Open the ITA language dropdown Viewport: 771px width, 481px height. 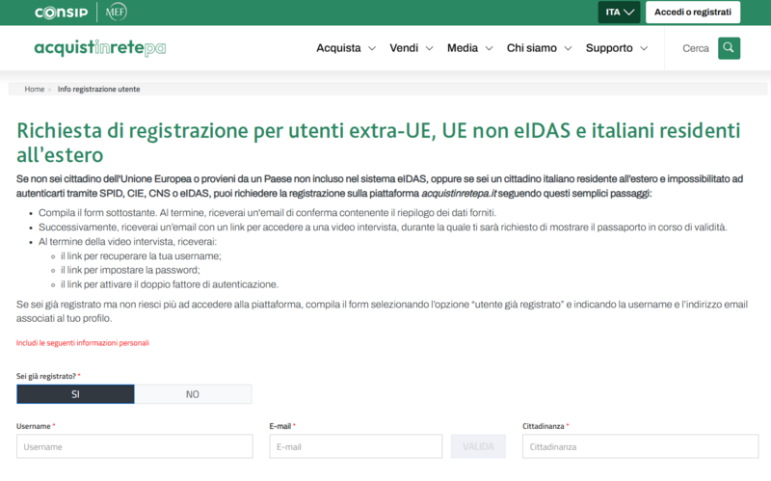click(619, 13)
